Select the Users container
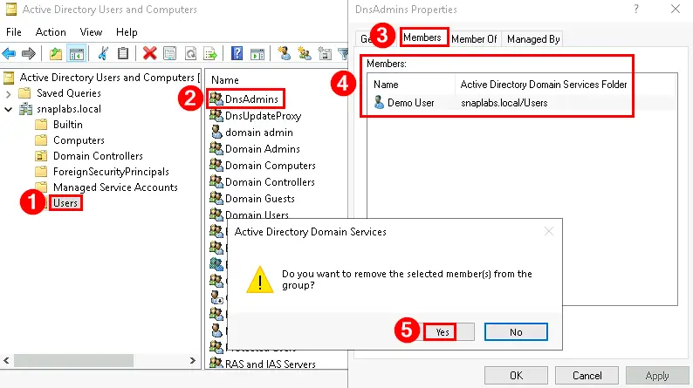693x388 pixels. pos(65,203)
